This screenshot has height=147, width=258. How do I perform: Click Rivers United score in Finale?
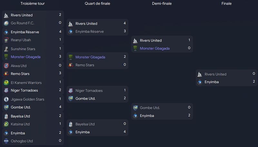click(254, 73)
